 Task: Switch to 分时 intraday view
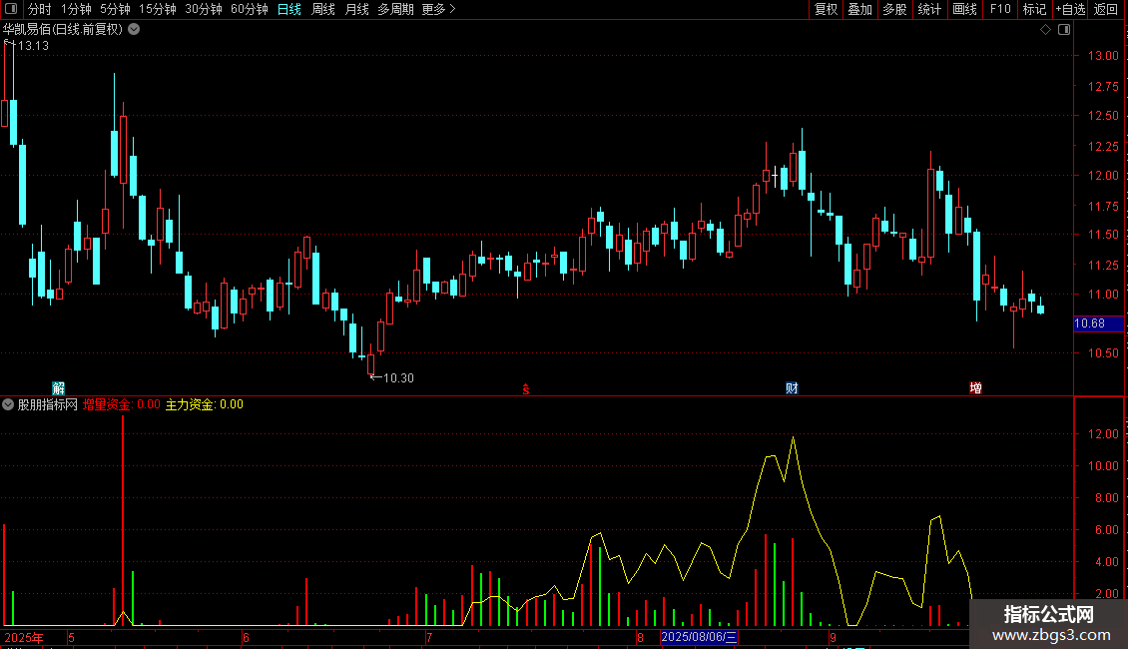(40, 9)
